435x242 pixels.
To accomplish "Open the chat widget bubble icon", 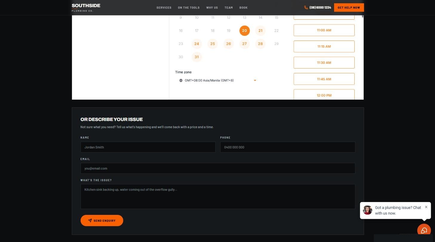I will click(x=424, y=230).
